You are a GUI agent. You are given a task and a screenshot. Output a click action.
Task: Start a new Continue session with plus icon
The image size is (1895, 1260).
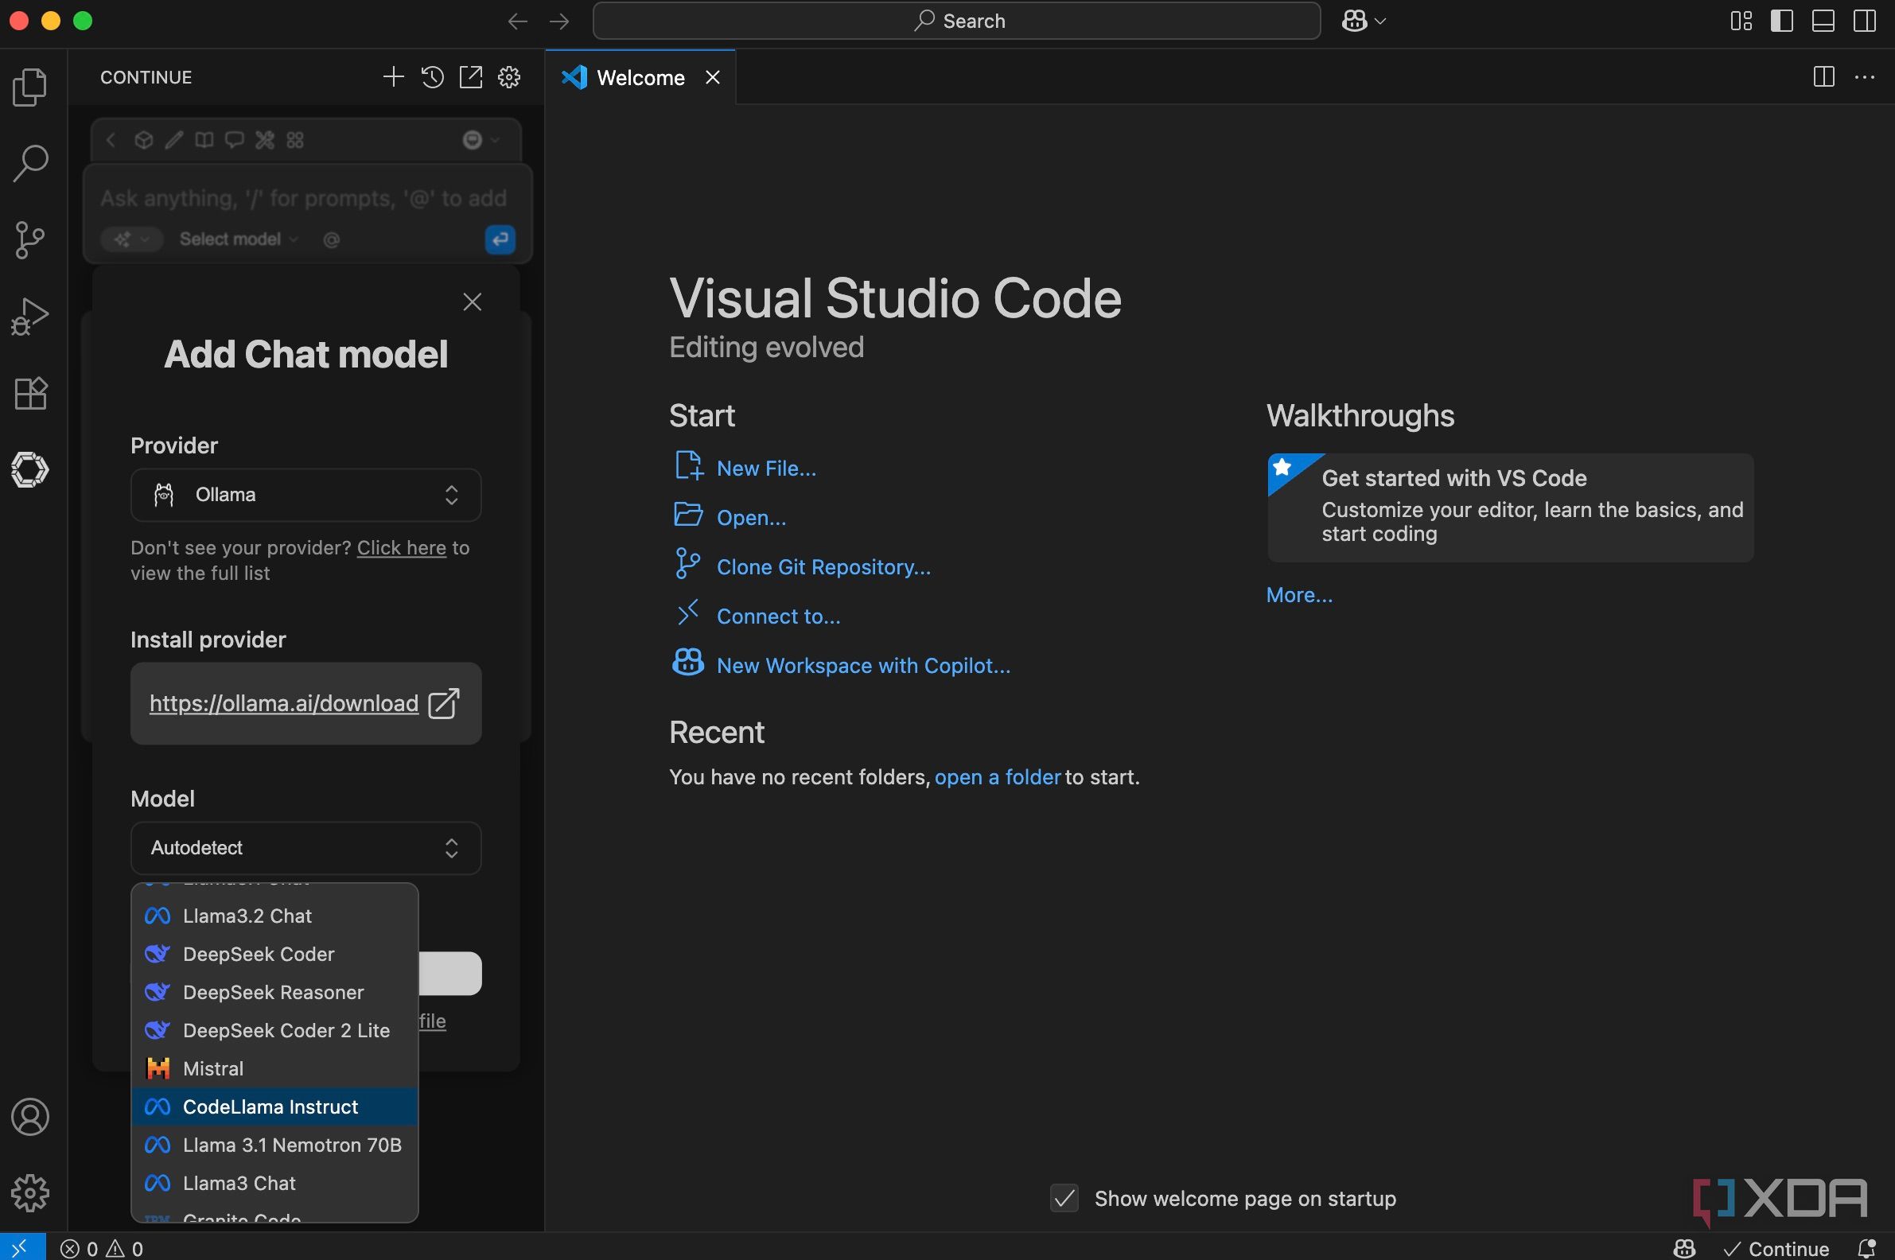[x=393, y=77]
